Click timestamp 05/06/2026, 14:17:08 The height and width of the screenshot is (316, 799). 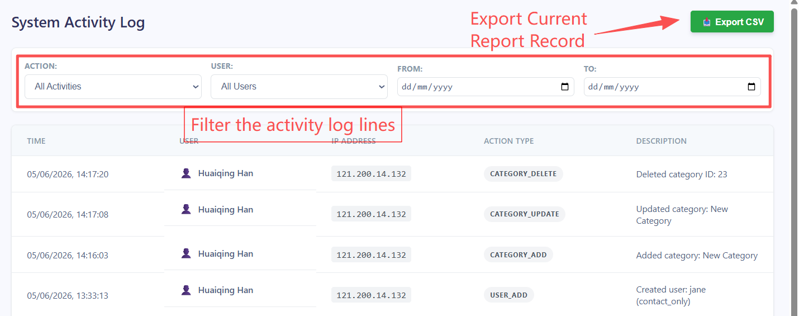[68, 215]
